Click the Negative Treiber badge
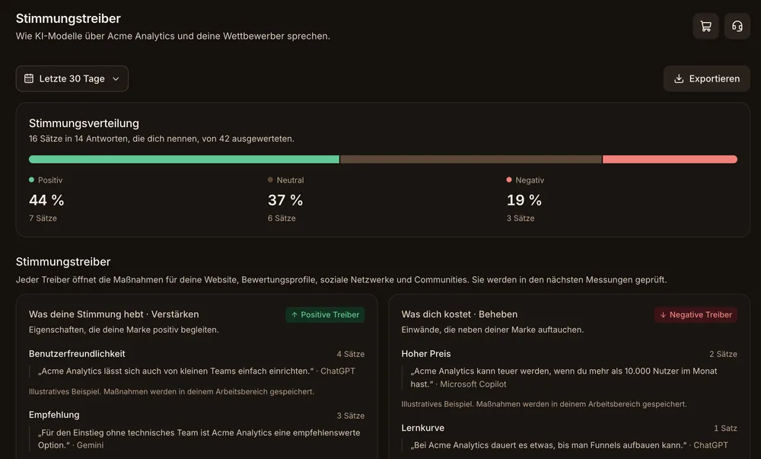The height and width of the screenshot is (459, 761). [696, 315]
